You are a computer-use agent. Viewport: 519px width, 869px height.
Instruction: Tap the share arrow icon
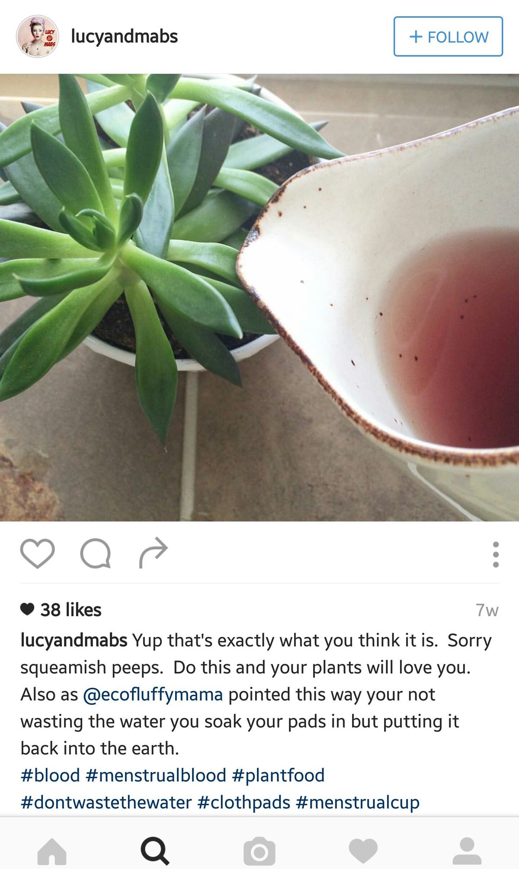click(x=153, y=553)
